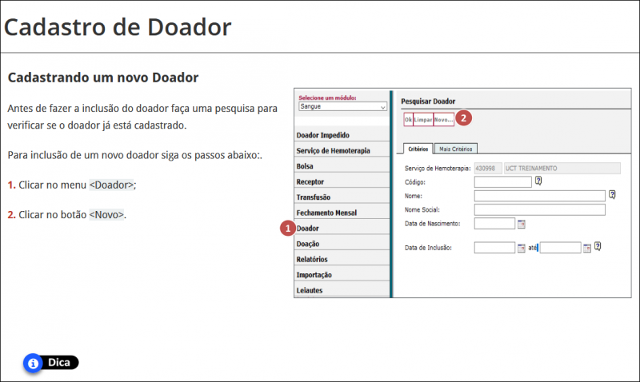Select the Importação menu item

pyautogui.click(x=342, y=274)
